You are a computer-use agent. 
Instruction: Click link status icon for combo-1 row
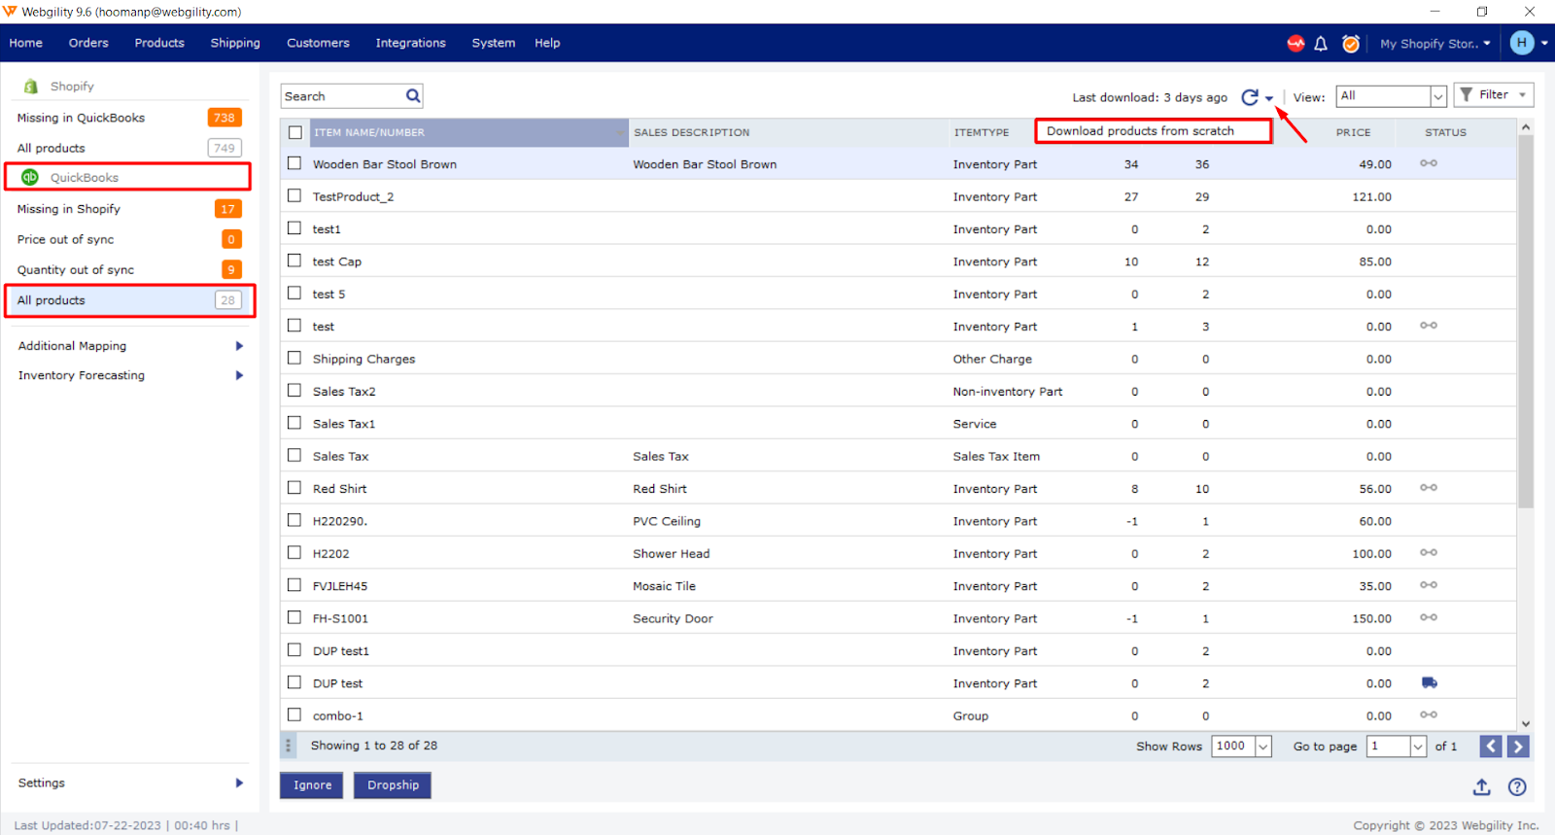(1429, 714)
